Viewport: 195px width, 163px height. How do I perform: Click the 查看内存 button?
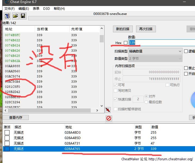(15, 117)
